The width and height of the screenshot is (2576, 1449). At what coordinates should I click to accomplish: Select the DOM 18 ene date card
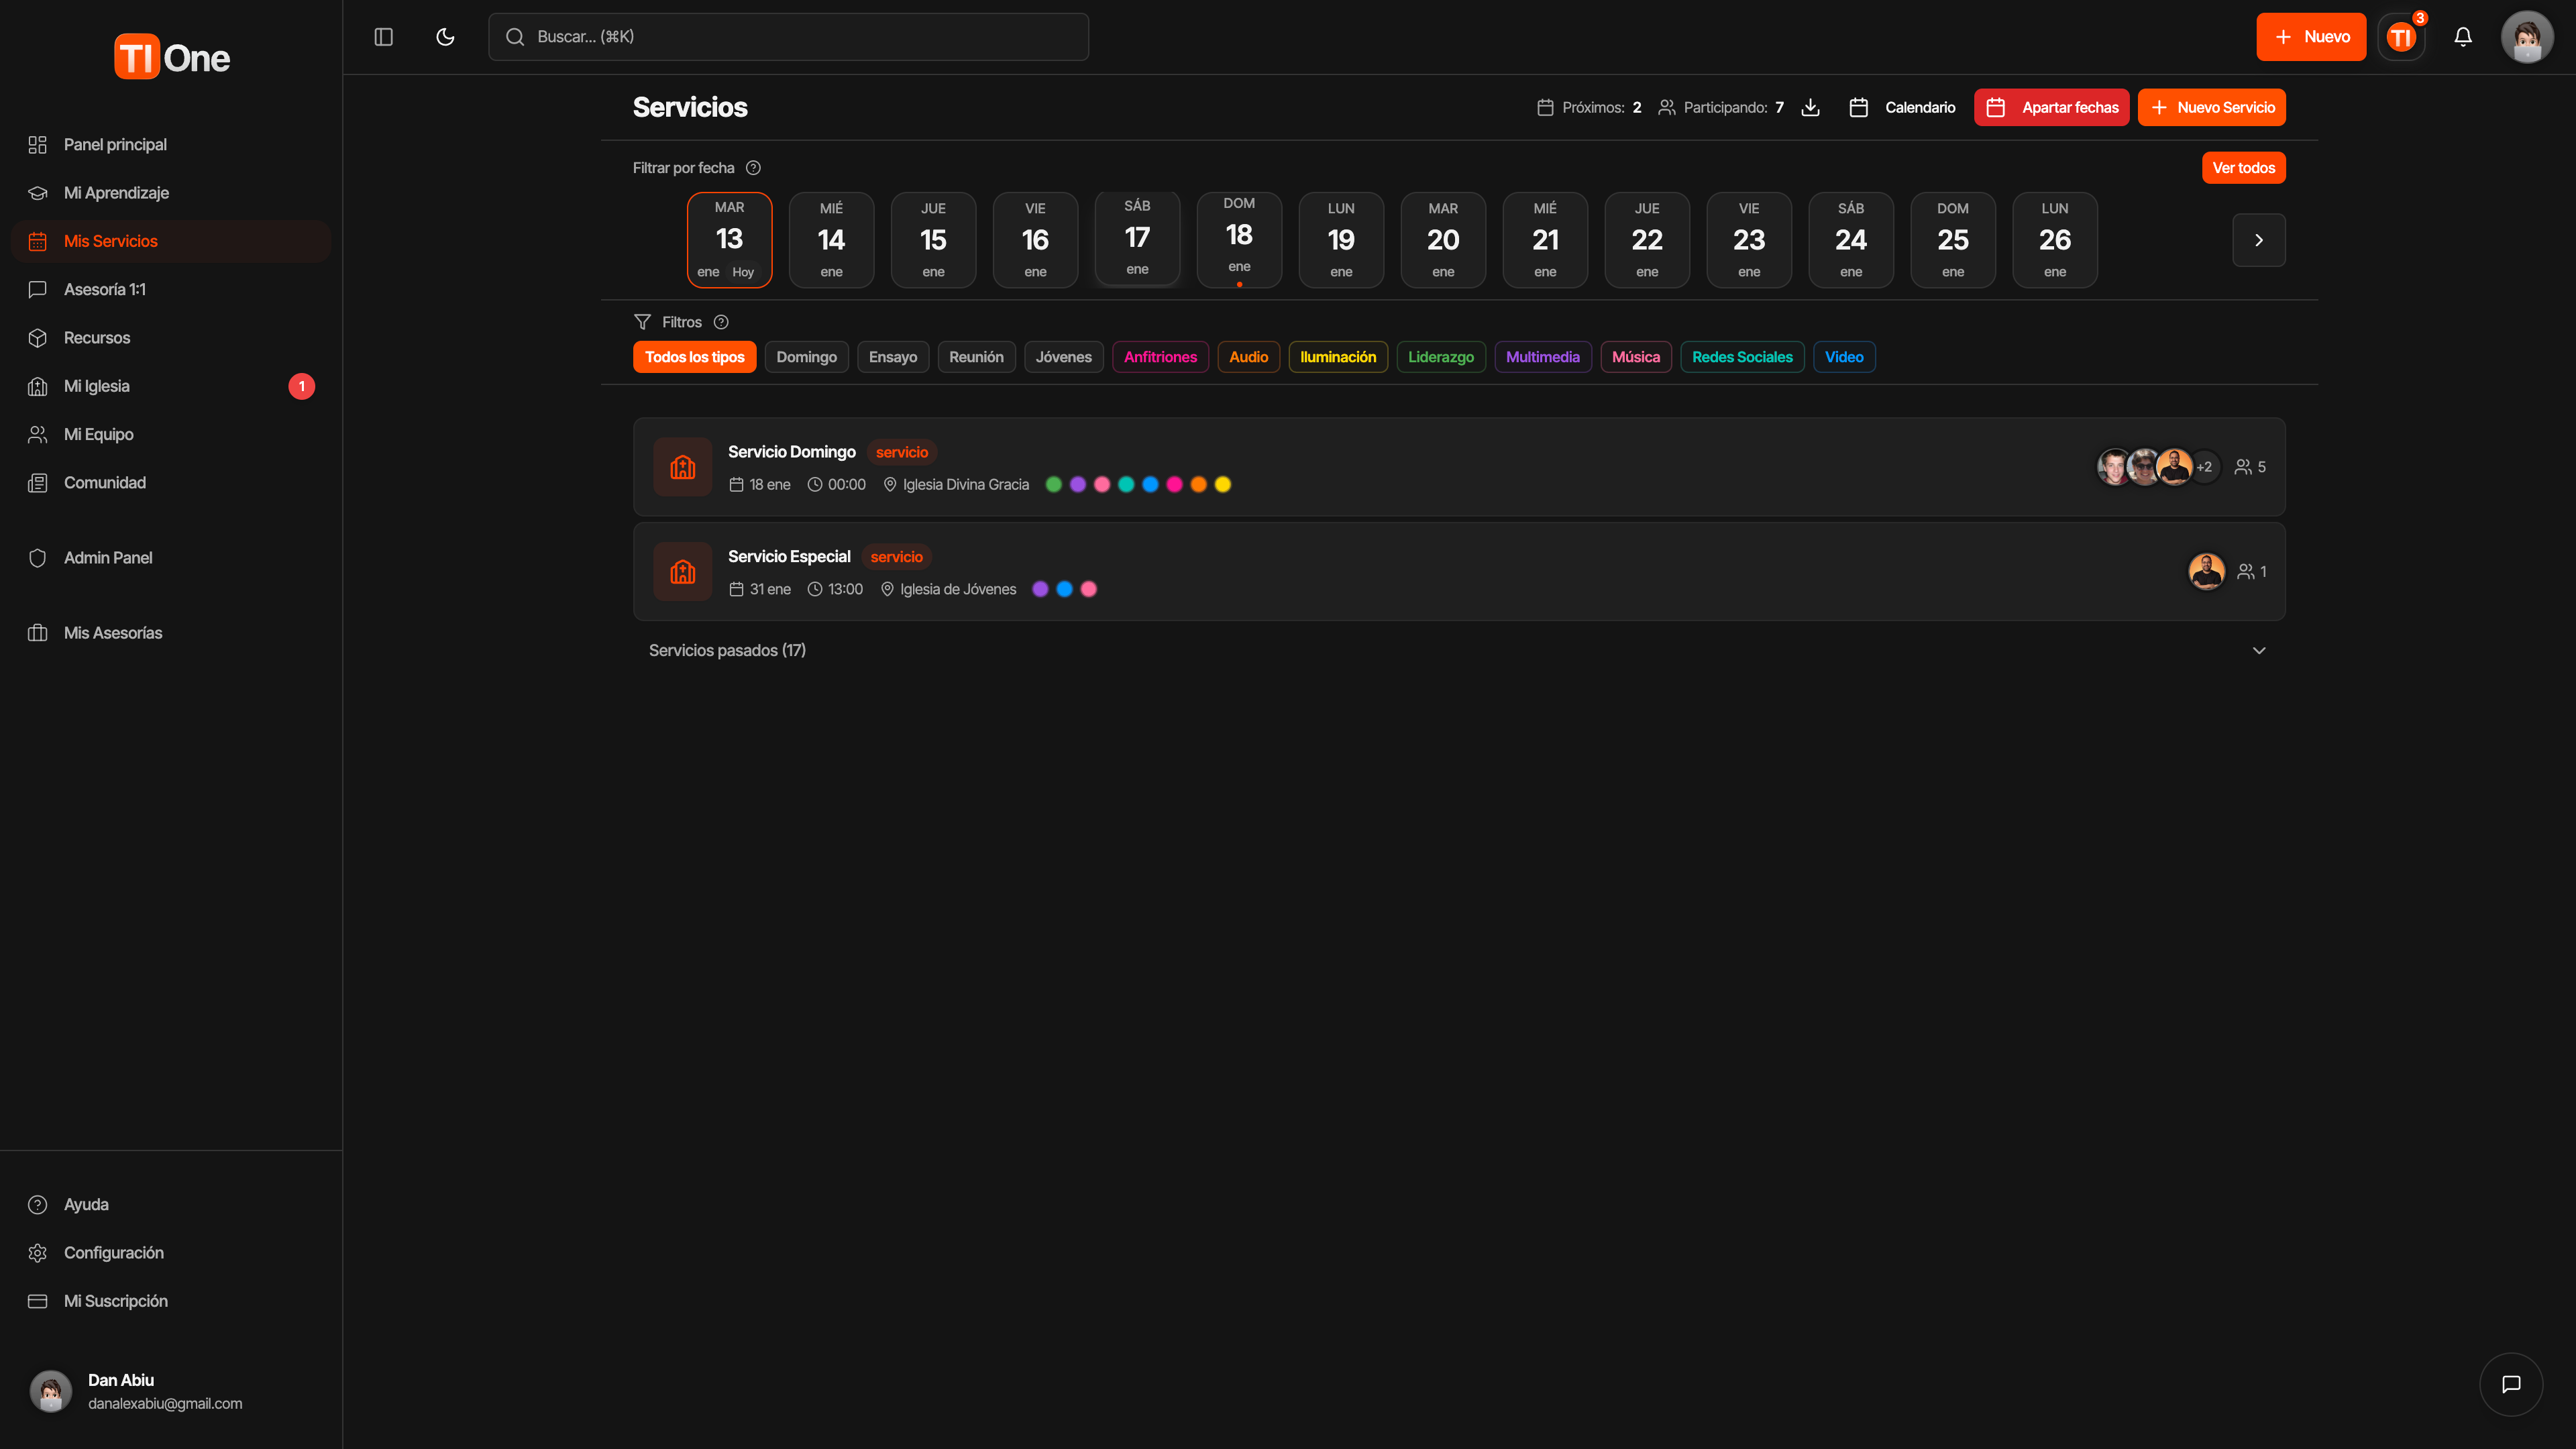[1239, 238]
